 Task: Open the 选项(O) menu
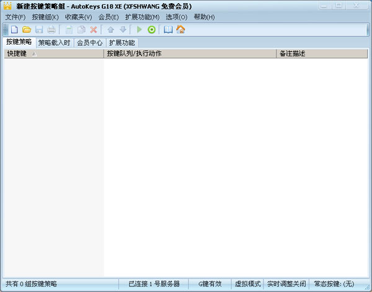177,17
